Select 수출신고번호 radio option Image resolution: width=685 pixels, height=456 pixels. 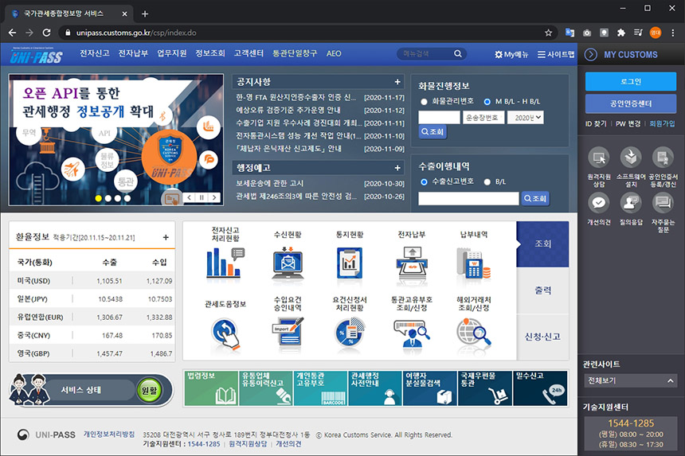423,182
